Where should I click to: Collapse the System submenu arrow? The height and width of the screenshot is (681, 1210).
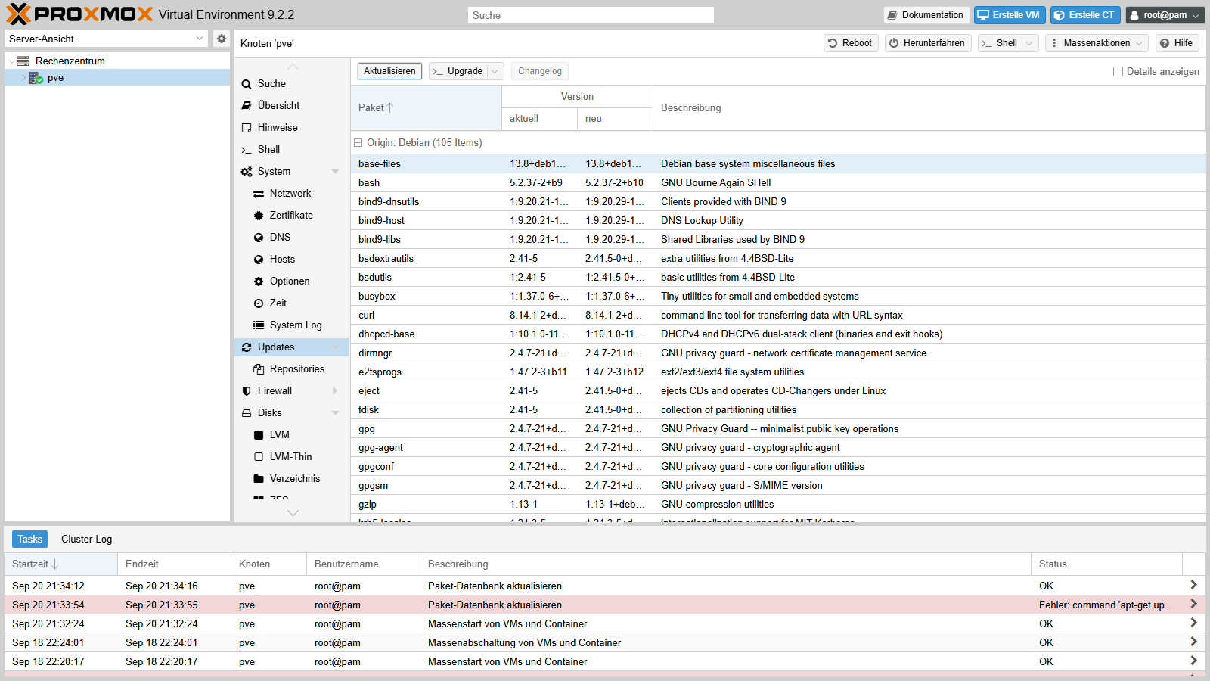point(335,172)
